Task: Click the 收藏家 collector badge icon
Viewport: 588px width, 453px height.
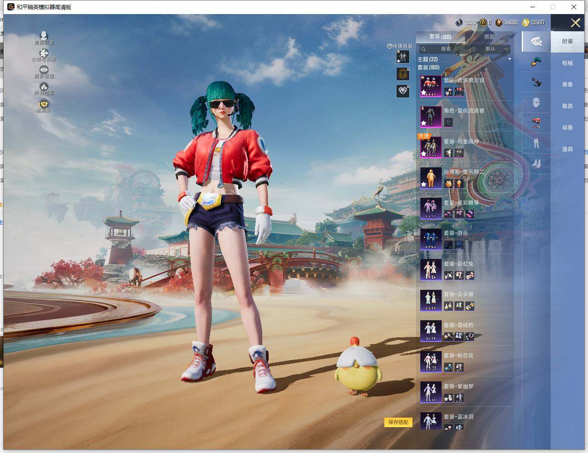Action: pos(44,105)
